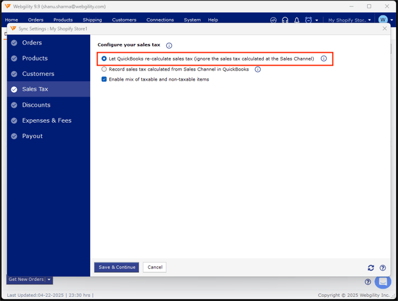Open the chat bubble widget
The width and height of the screenshot is (398, 301).
pyautogui.click(x=383, y=281)
